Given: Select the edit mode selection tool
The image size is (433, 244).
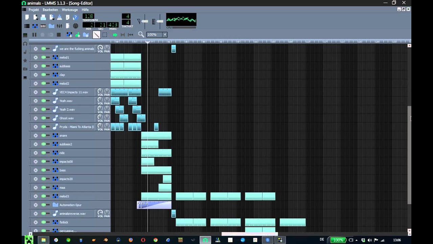Looking at the screenshot, I should [105, 35].
